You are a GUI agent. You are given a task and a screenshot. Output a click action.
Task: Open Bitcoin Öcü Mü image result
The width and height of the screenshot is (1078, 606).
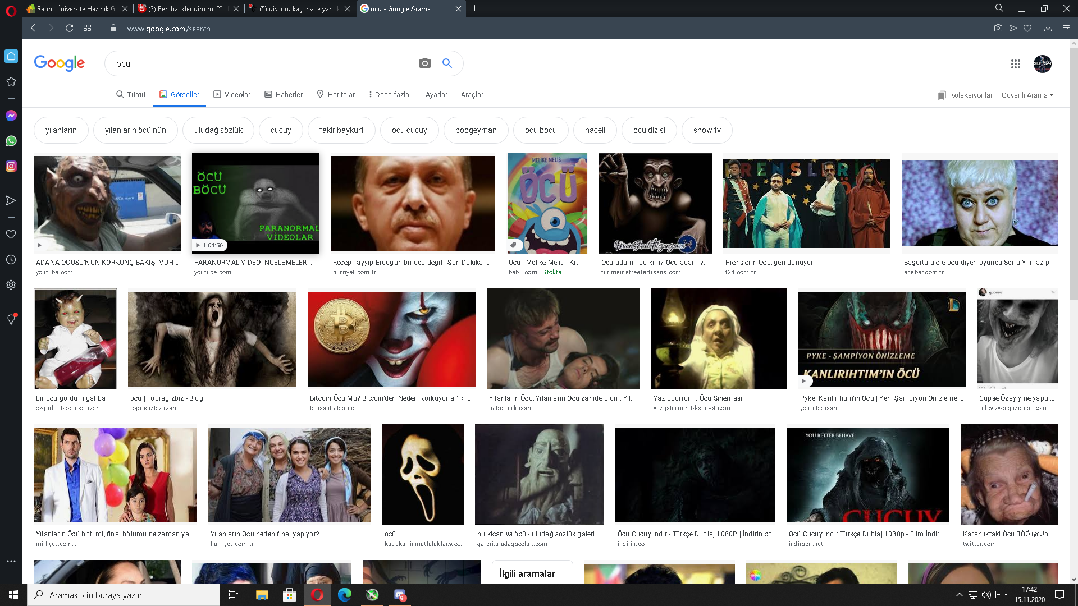click(391, 339)
